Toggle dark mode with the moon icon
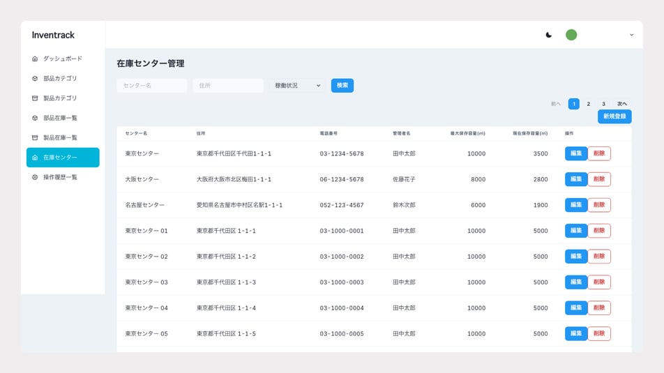664x373 pixels. 549,35
